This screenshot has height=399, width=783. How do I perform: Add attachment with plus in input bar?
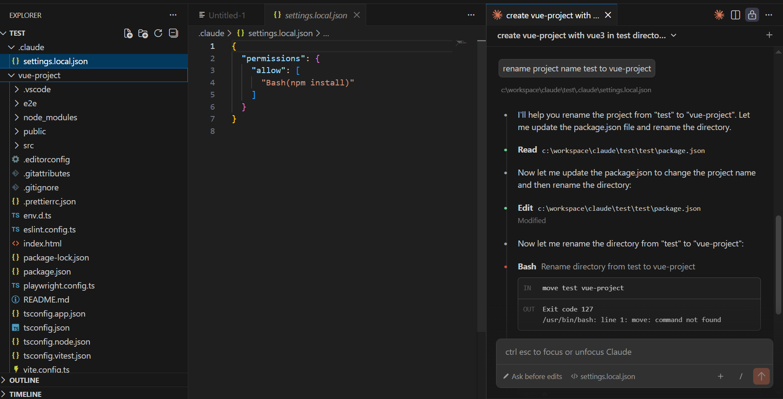[x=720, y=376]
